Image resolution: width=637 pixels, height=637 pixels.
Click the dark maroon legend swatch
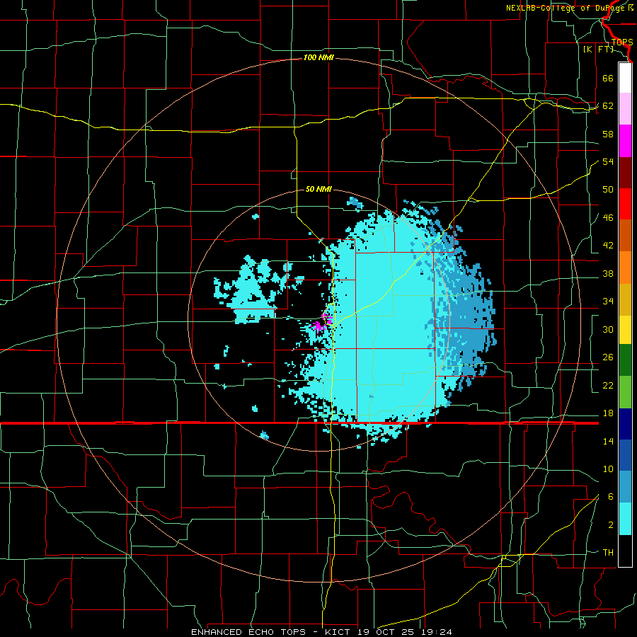click(x=625, y=172)
